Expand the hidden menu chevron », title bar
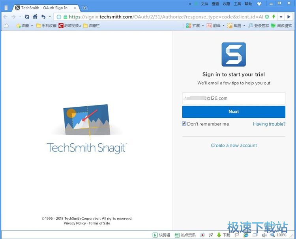Viewport: 296px width, 239px height. pos(190,4)
